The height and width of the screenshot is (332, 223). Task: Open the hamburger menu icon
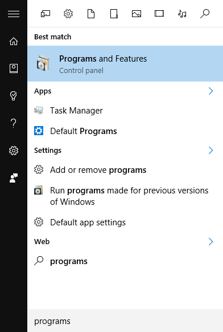[14, 14]
